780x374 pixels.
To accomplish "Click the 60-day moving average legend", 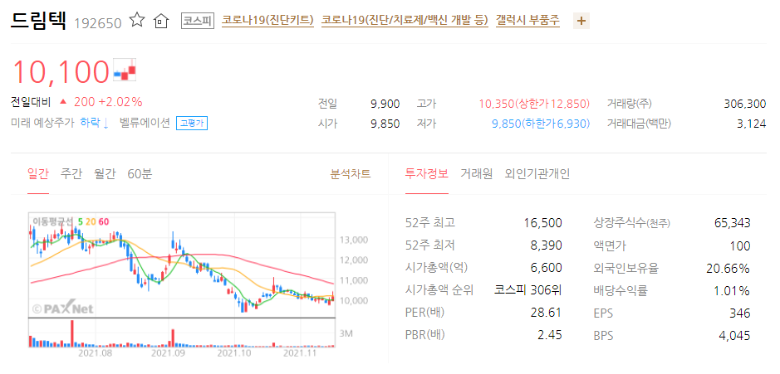I will click(x=104, y=221).
